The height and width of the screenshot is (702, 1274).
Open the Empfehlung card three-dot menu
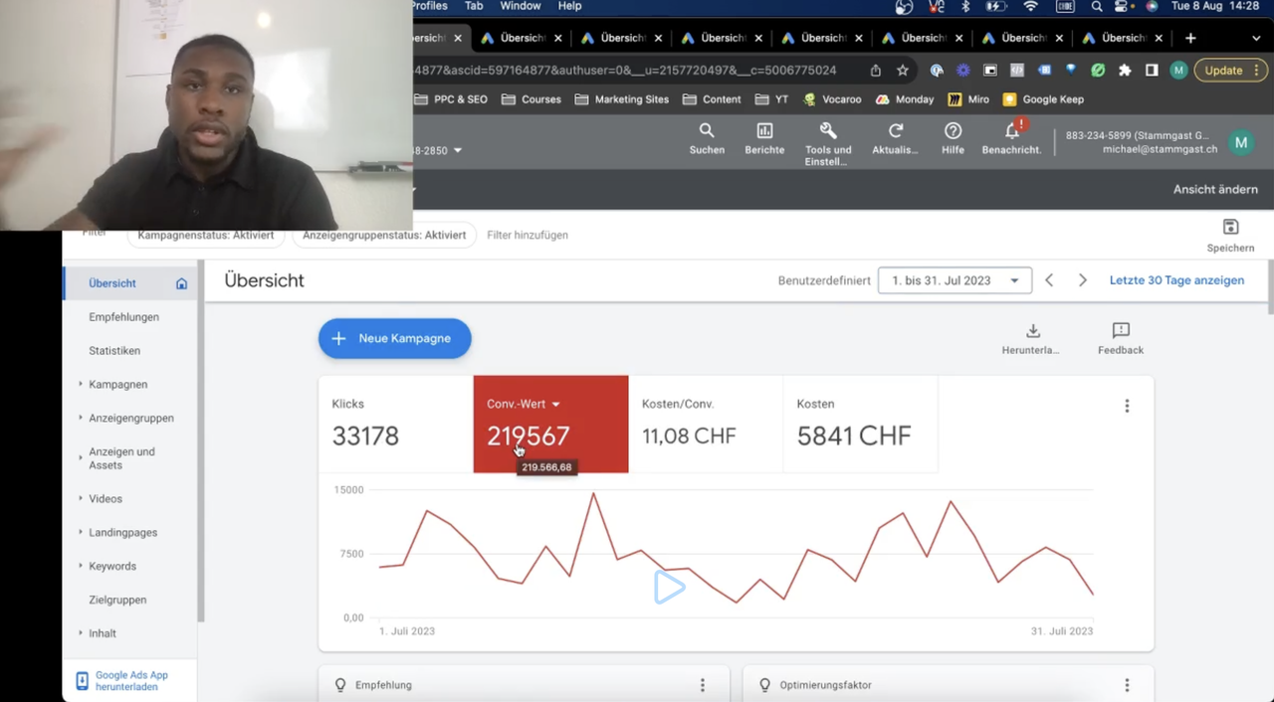click(x=702, y=685)
